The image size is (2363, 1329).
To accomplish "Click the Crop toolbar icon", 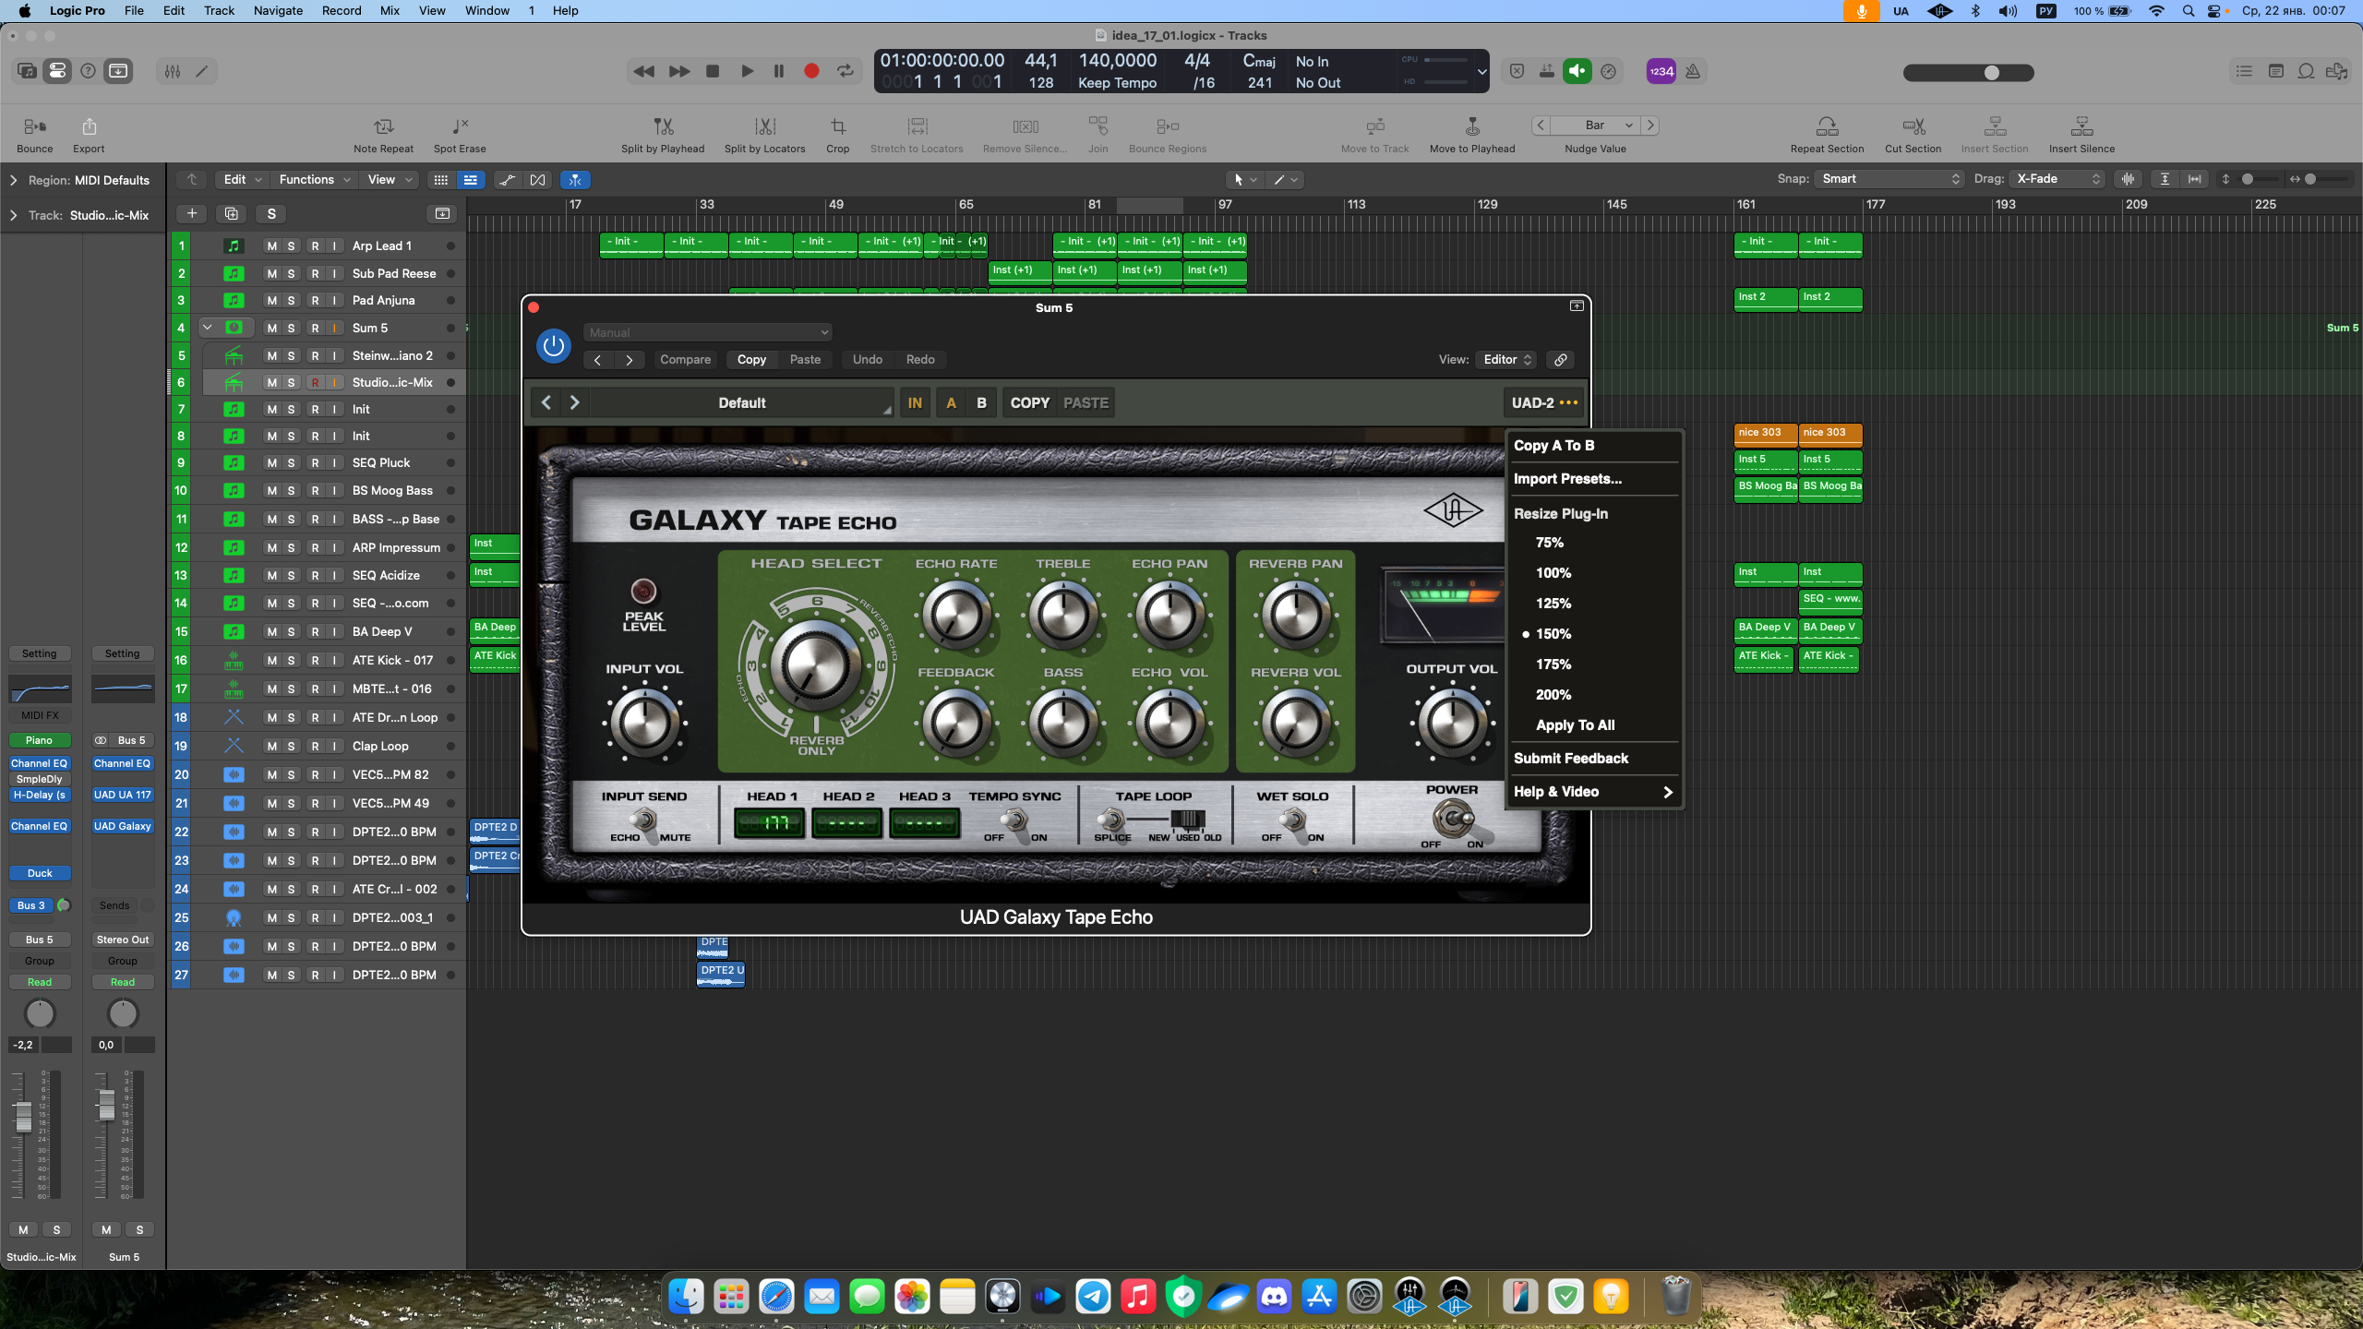I will click(x=837, y=126).
